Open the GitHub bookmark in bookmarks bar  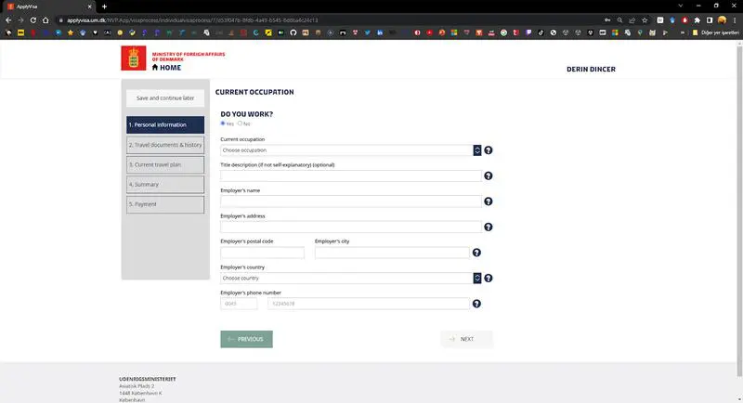(x=293, y=32)
